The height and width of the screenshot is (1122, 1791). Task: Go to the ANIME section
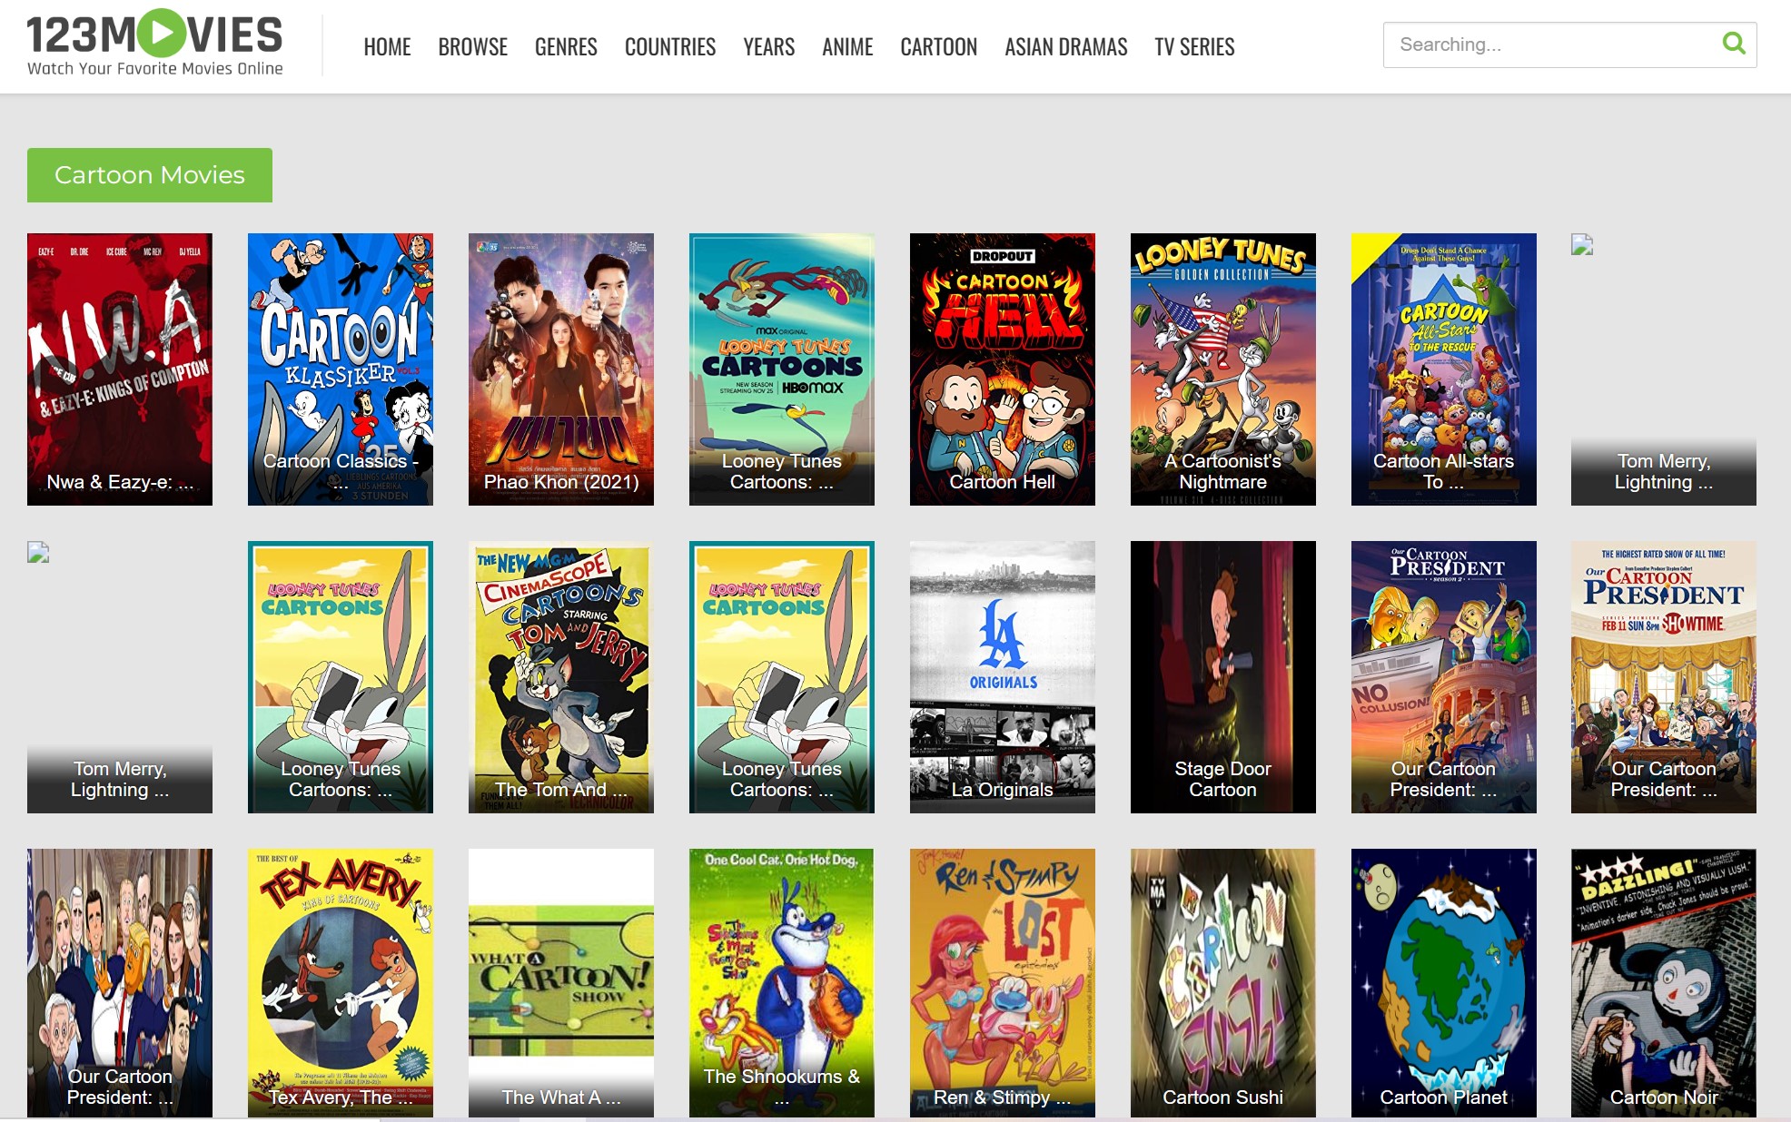click(x=847, y=47)
